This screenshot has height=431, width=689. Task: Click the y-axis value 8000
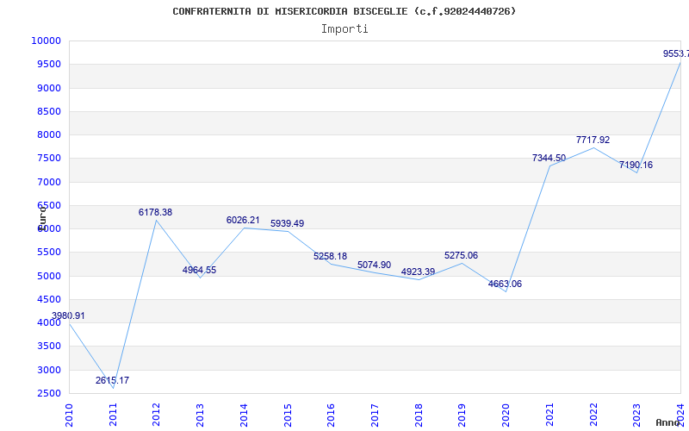tap(49, 135)
